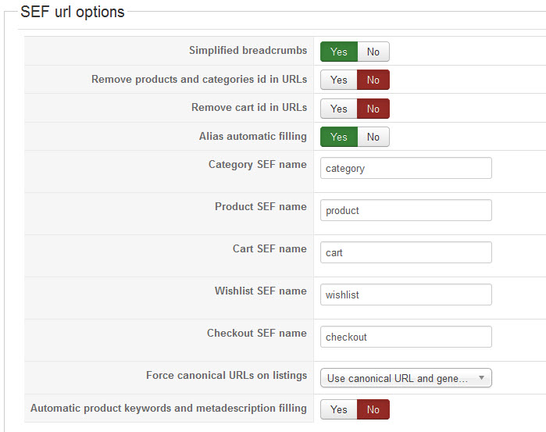The image size is (546, 432).
Task: Focus the Product SEF name text box
Action: (x=405, y=210)
